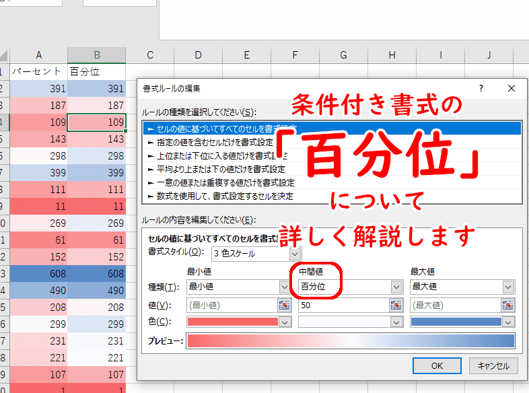Click the select-all corner of the sheet

click(4, 55)
